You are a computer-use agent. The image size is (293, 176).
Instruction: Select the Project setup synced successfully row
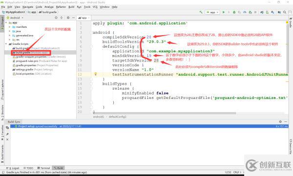click(149, 126)
